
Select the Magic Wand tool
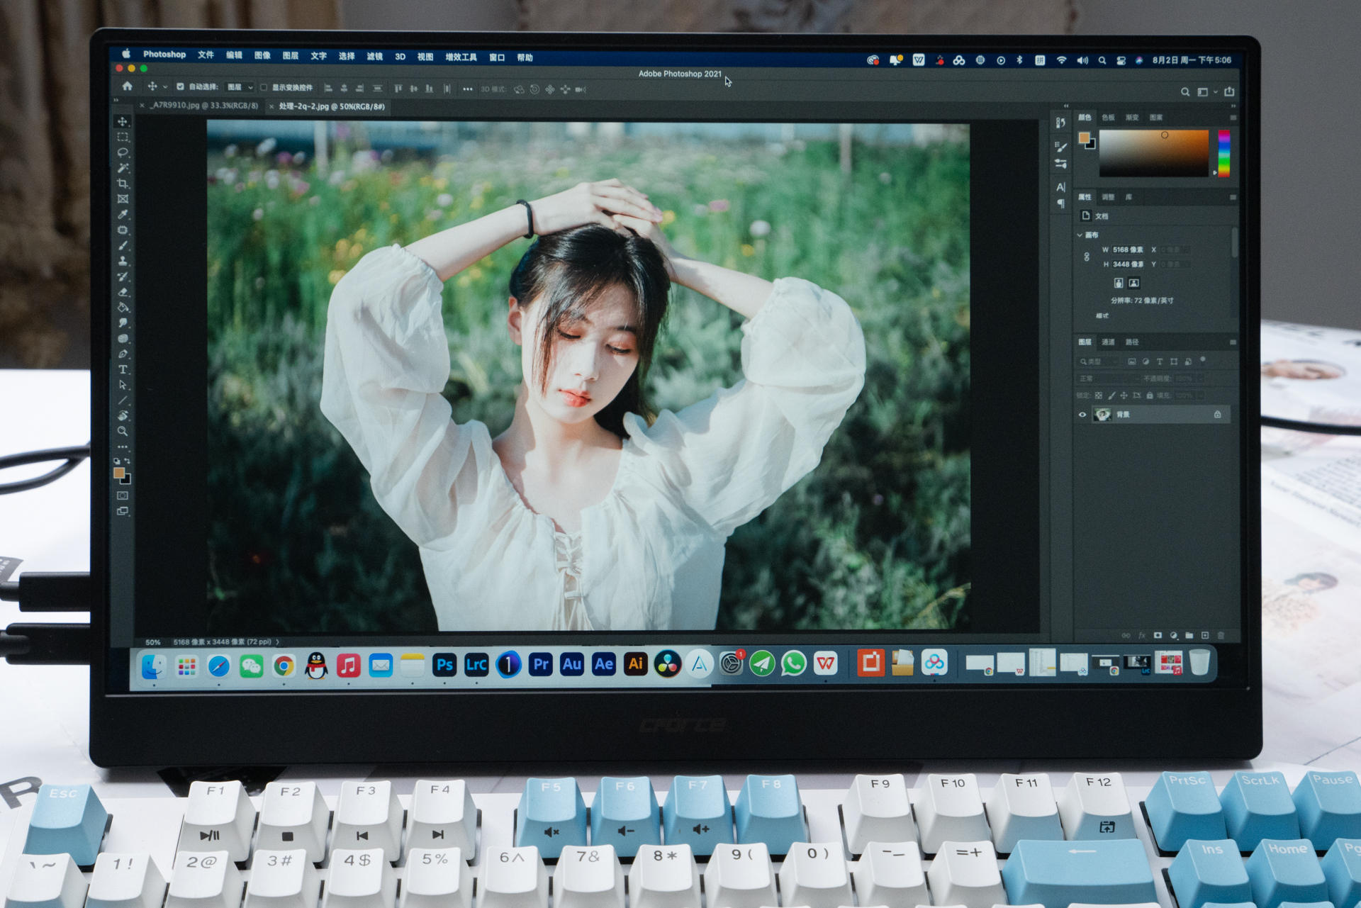123,168
